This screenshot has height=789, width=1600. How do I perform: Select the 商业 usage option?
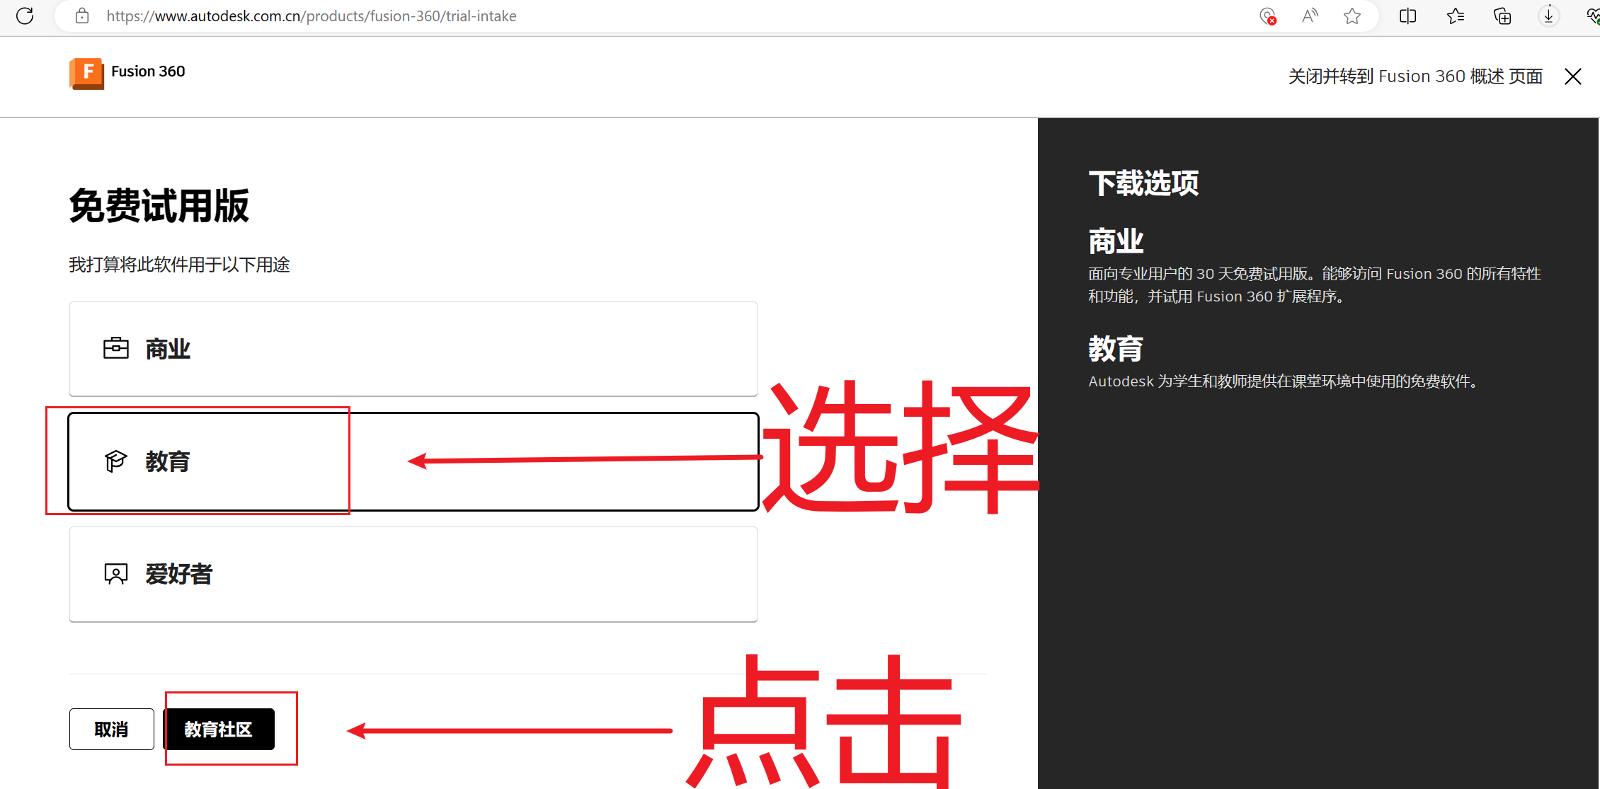point(413,349)
